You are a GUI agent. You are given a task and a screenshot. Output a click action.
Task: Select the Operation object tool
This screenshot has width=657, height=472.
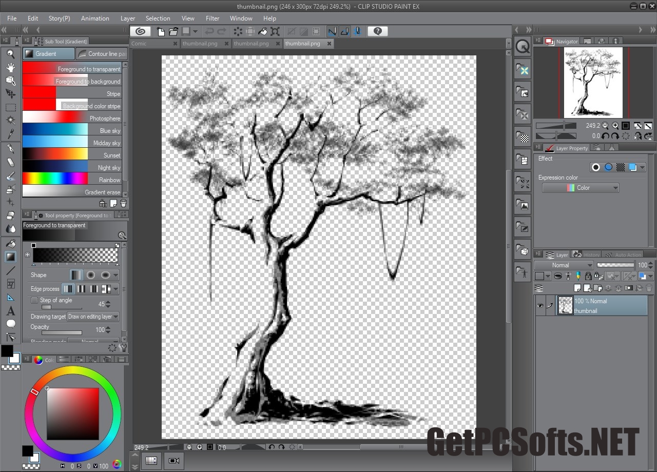pyautogui.click(x=10, y=80)
